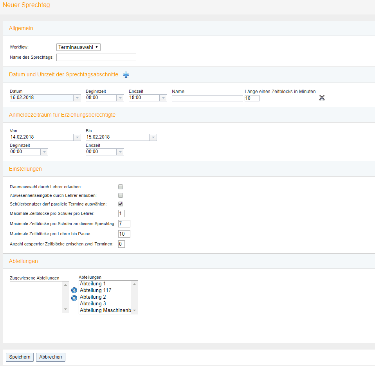Select Abteilung 1 in the list

105,284
